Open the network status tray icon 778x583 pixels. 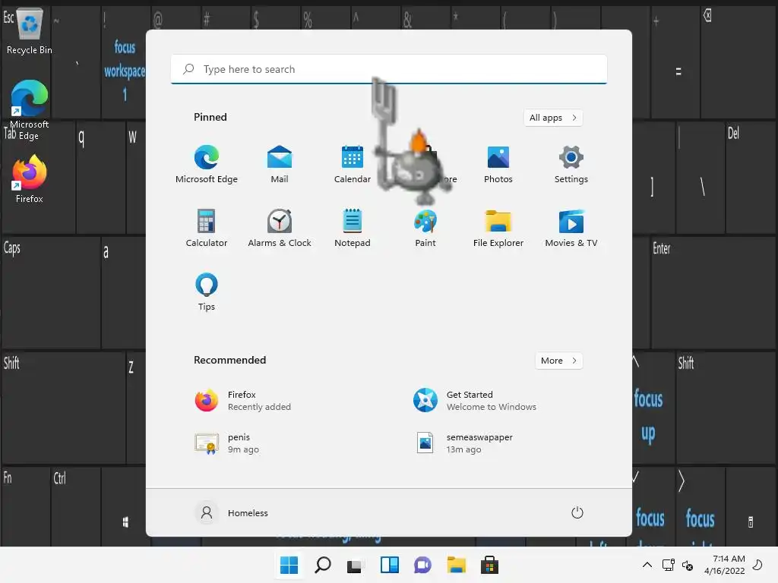coord(668,565)
